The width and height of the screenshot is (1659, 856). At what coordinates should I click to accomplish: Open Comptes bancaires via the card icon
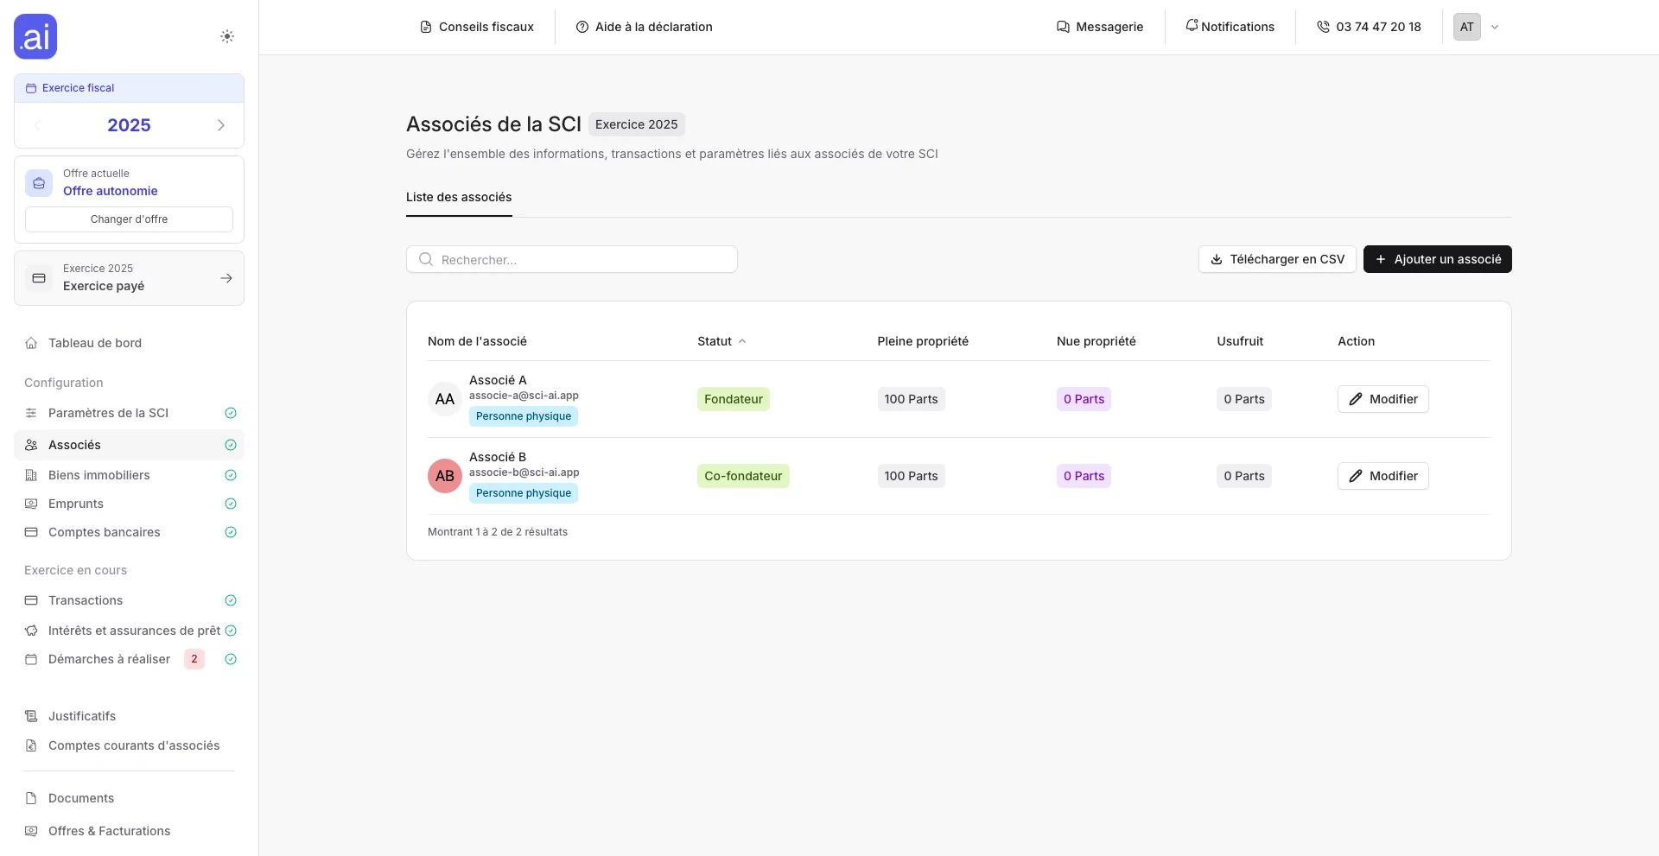coord(31,532)
